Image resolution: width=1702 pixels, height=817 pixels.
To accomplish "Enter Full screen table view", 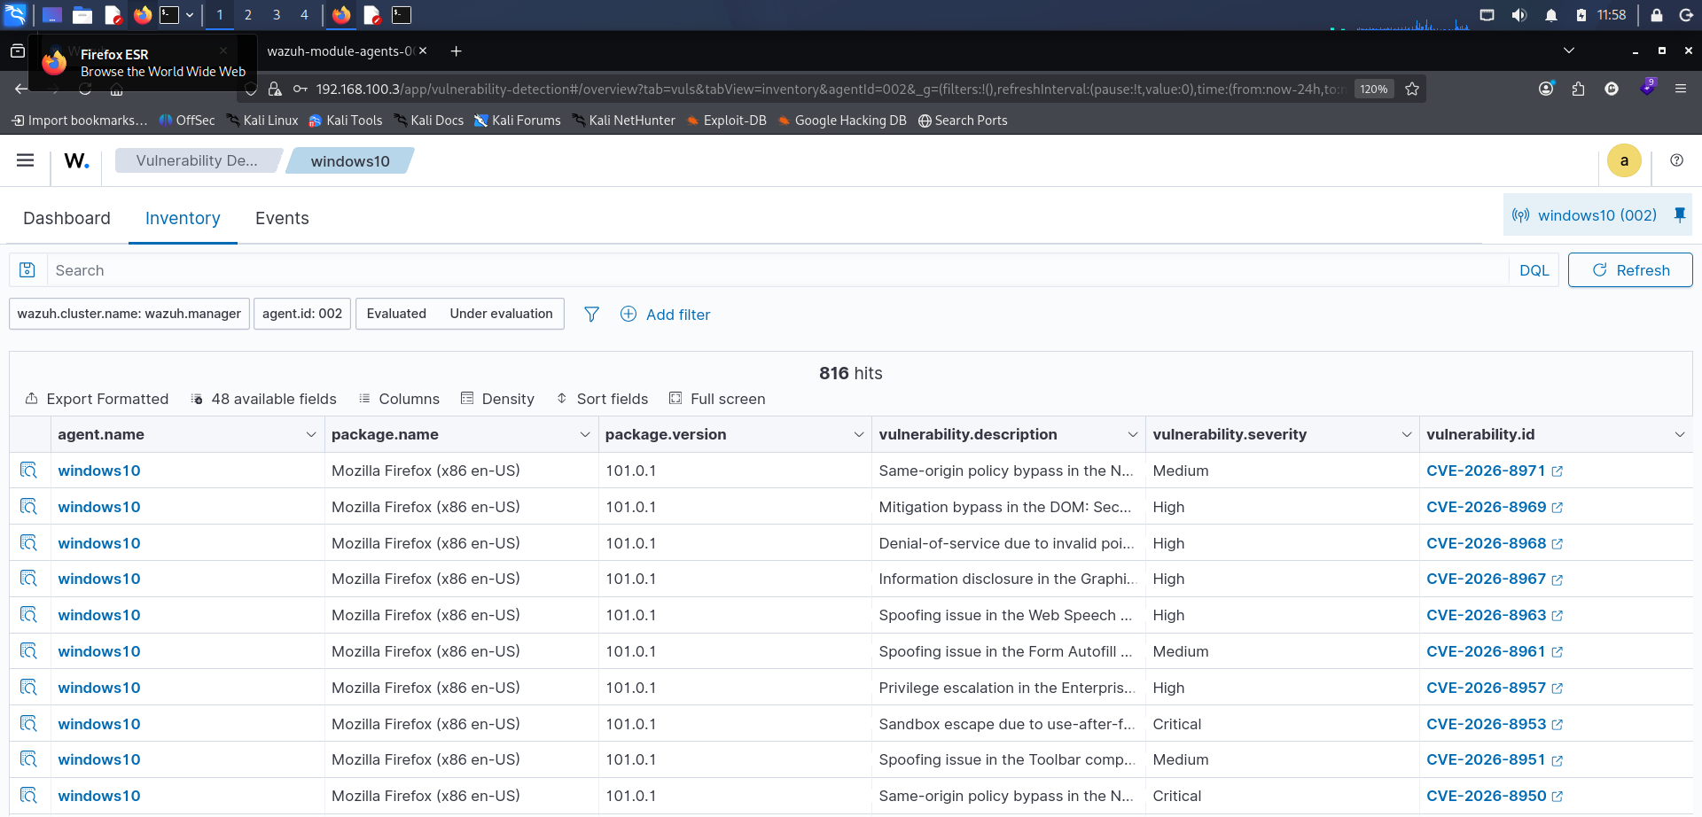I will 717,399.
